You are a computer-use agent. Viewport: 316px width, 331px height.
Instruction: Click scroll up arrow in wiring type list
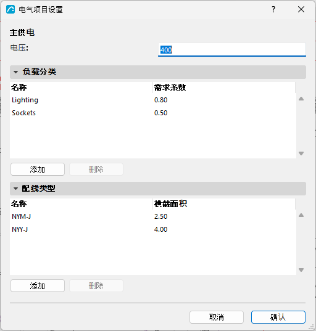point(301,215)
